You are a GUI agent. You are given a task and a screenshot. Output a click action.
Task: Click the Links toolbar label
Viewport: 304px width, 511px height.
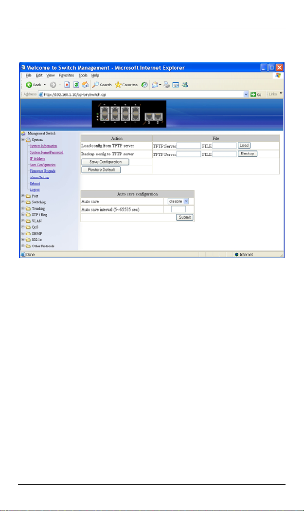point(273,94)
